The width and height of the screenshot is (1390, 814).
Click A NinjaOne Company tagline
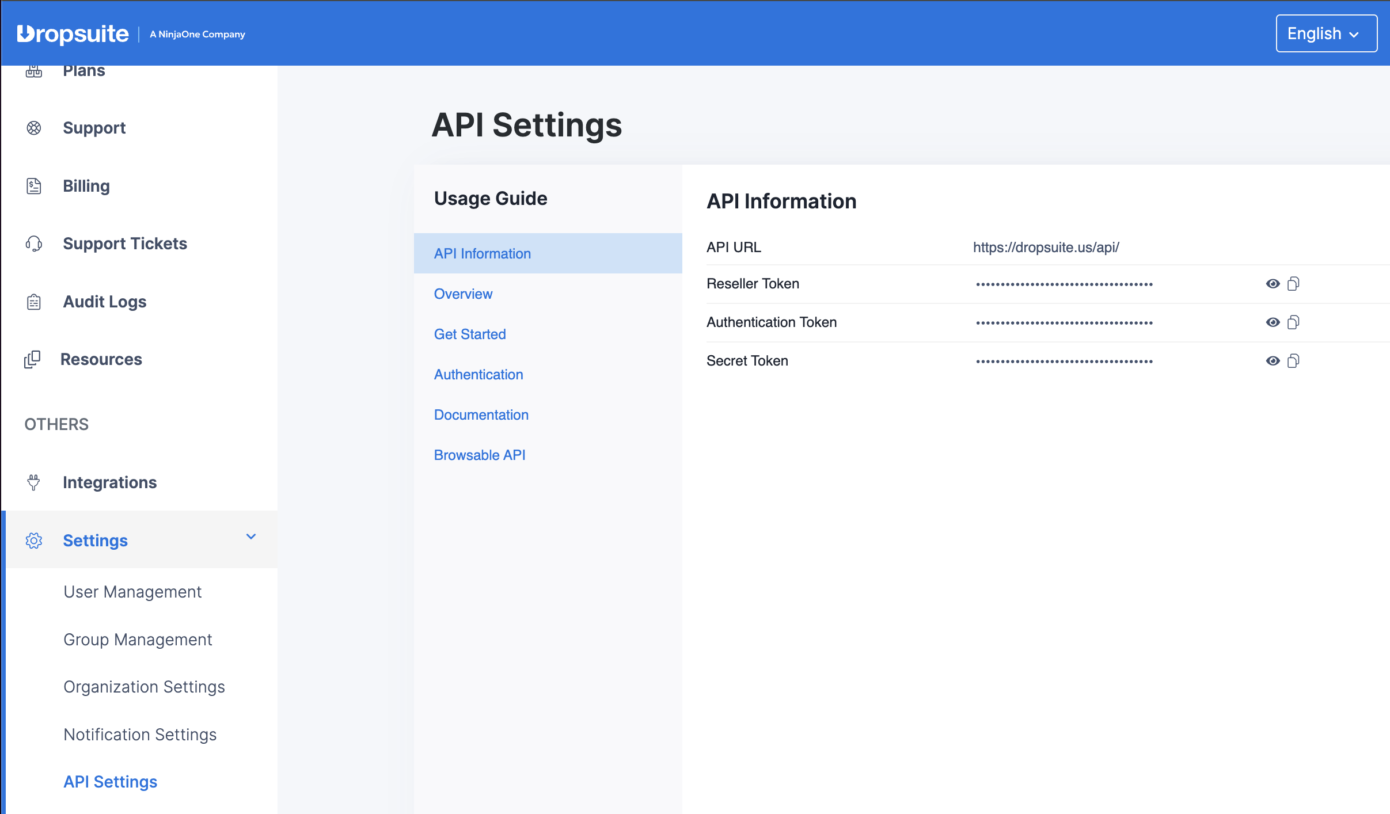pos(198,35)
